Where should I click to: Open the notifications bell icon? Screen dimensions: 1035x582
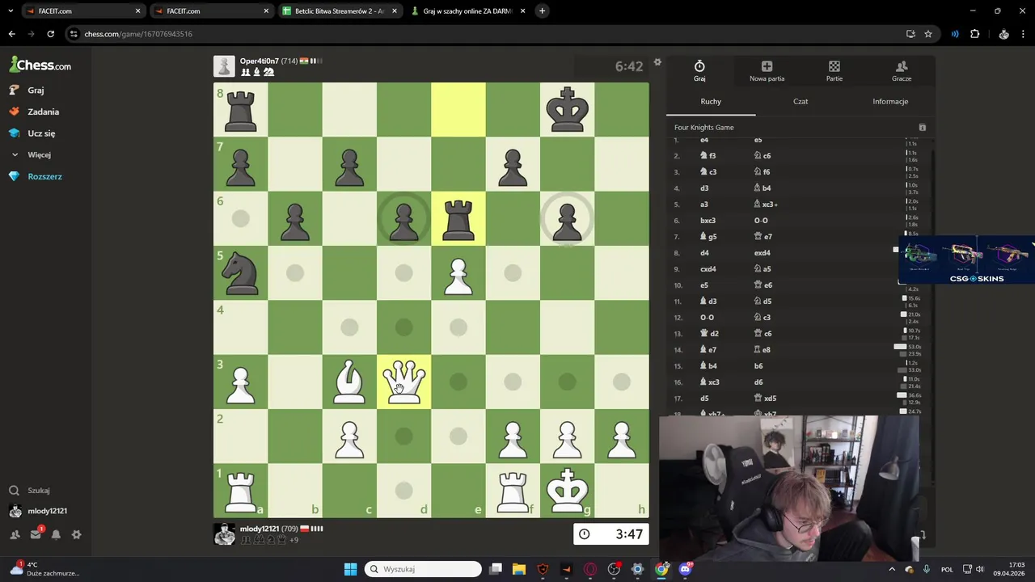56,534
